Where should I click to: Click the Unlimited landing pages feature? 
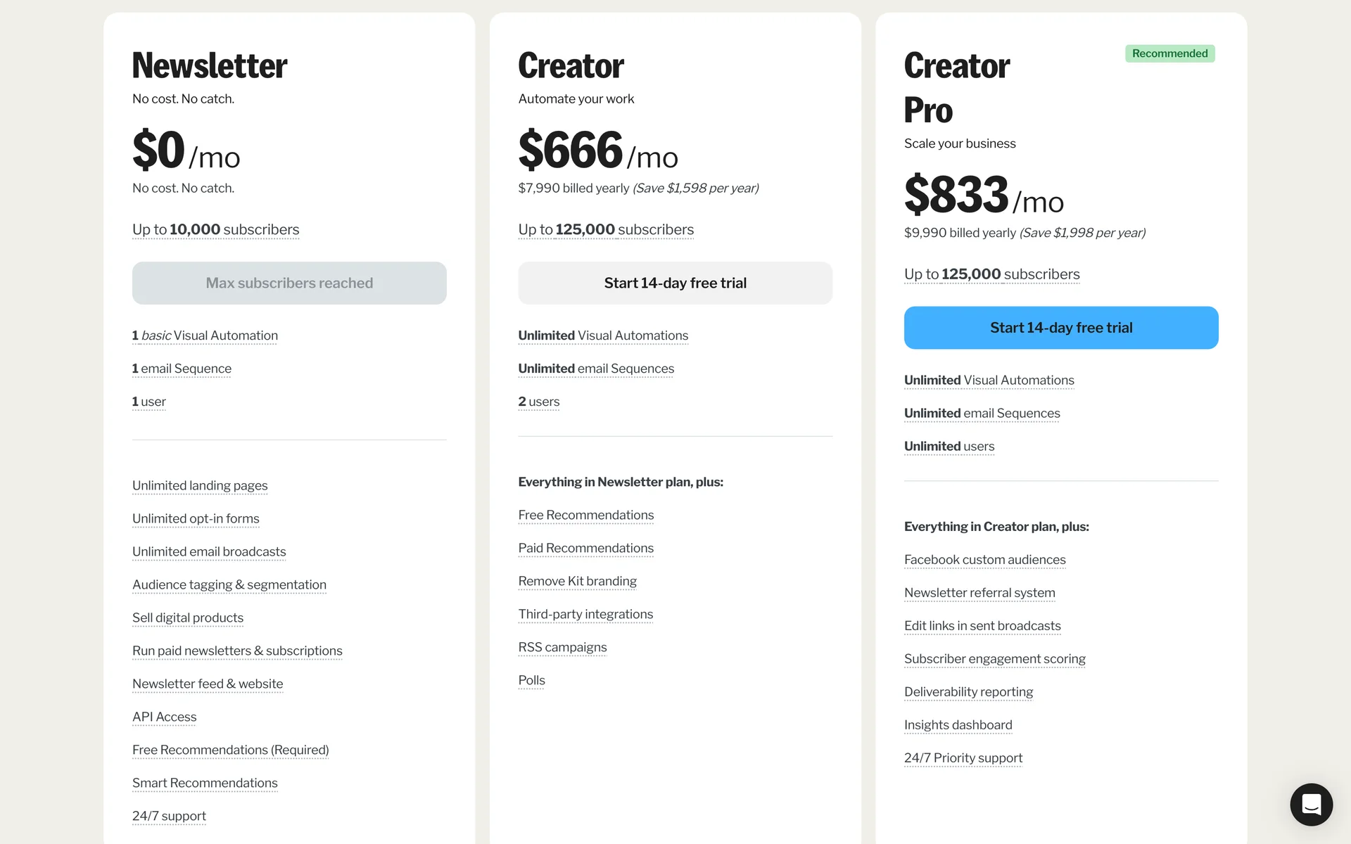tap(200, 485)
